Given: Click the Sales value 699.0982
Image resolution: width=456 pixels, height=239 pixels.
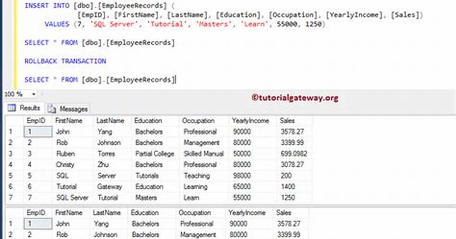Looking at the screenshot, I should click(294, 154).
